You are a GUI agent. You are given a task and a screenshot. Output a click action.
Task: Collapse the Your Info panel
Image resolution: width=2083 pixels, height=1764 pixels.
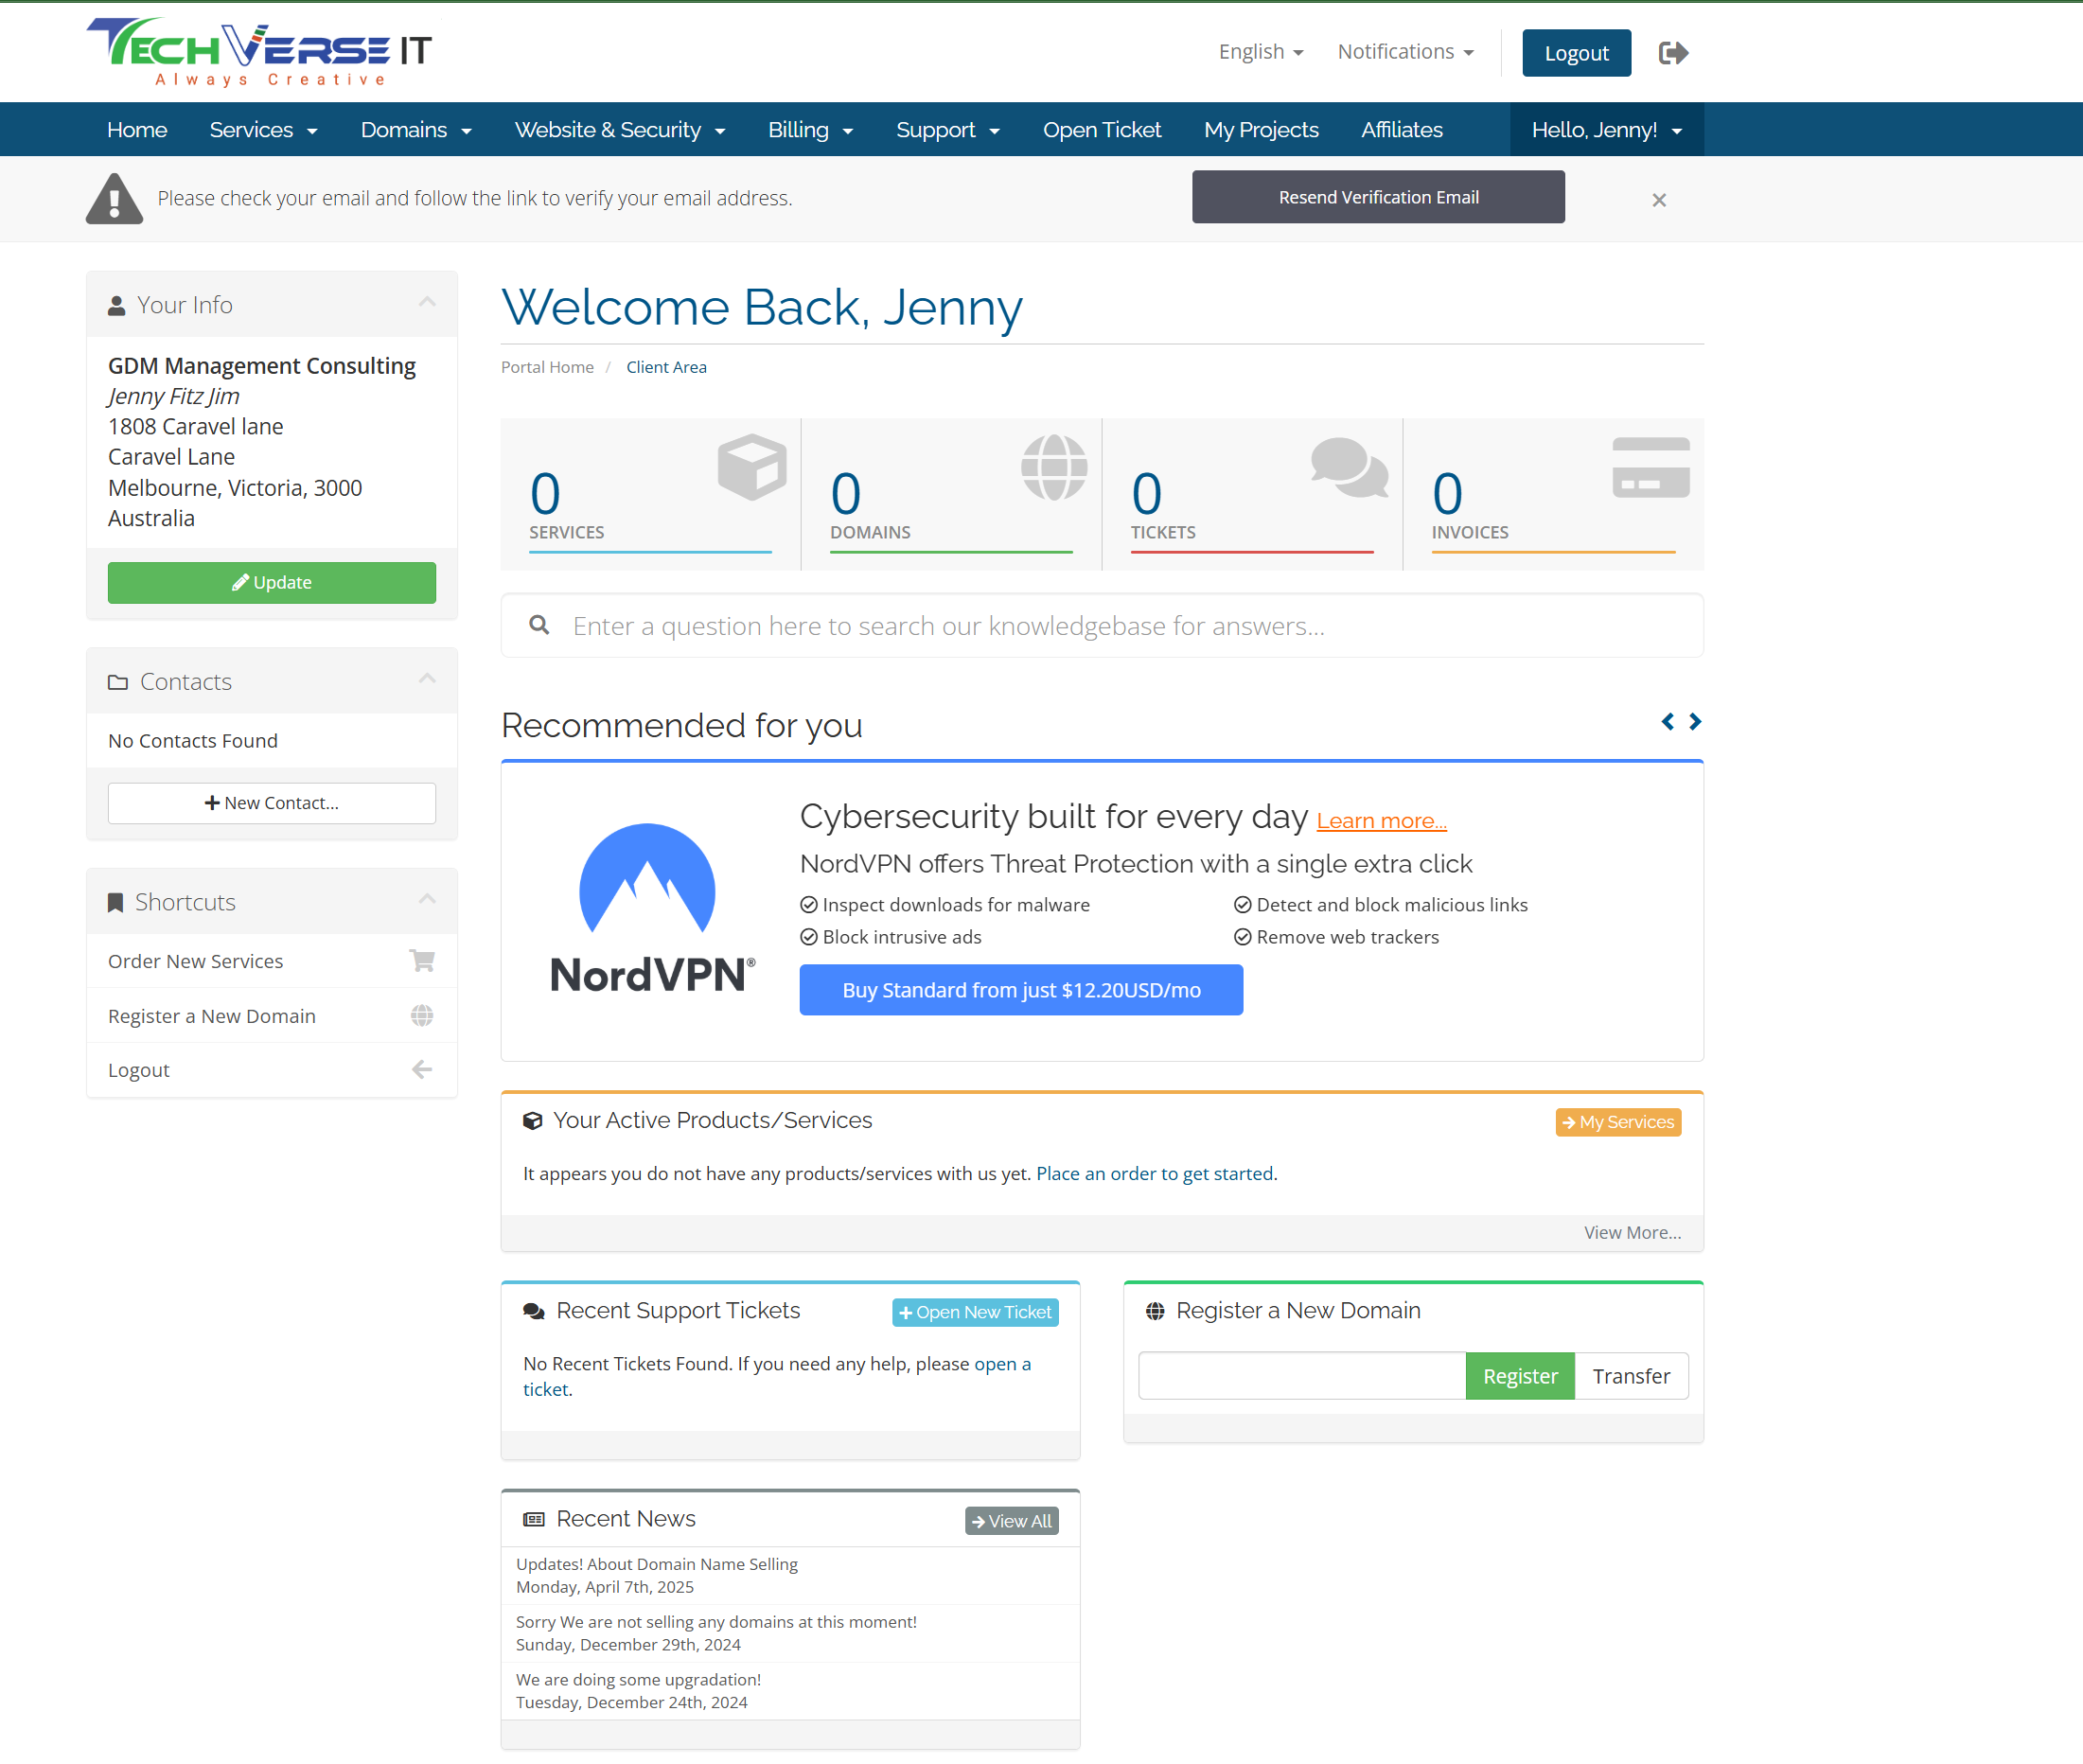click(427, 303)
